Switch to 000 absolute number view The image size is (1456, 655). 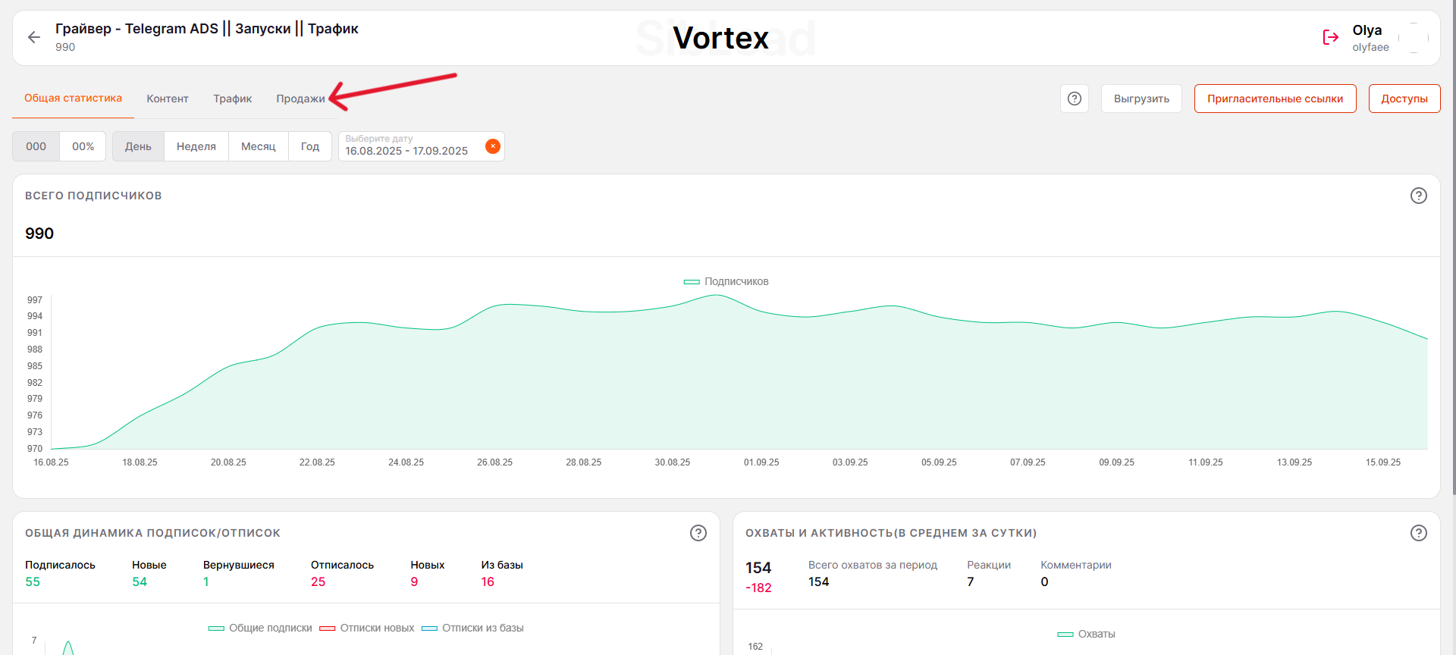tap(36, 146)
